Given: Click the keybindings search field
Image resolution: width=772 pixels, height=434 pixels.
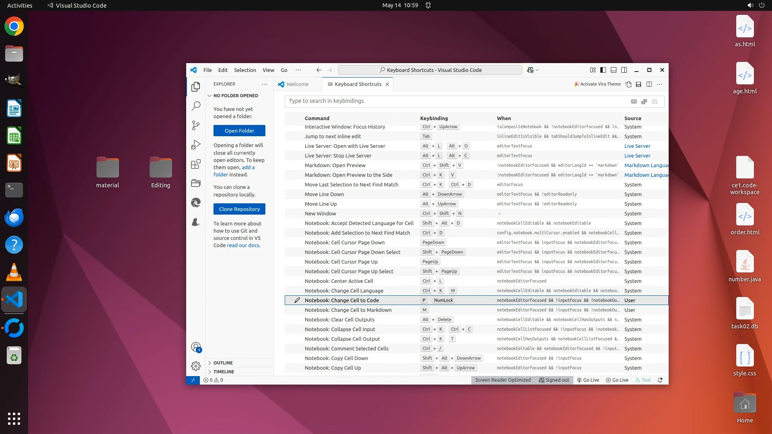Looking at the screenshot, I should [454, 101].
